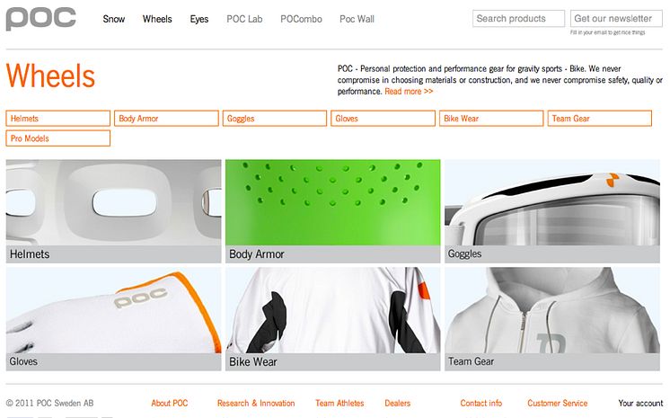Screen dimensions: 670x418
Task: View the Gloves image tile
Action: pyautogui.click(x=114, y=319)
